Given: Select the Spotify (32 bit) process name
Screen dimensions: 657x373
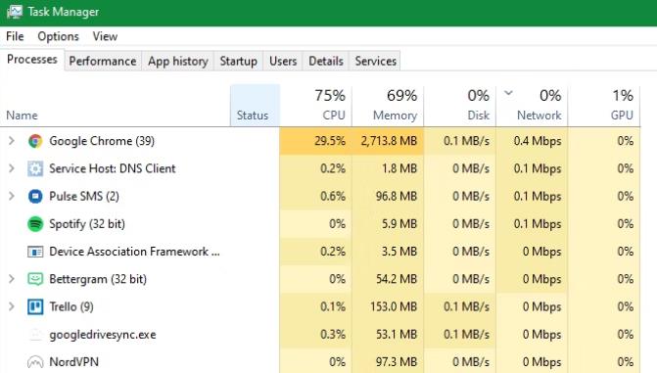Looking at the screenshot, I should click(87, 224).
